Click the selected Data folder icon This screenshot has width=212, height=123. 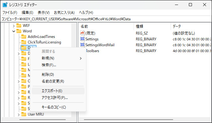[x=24, y=48]
